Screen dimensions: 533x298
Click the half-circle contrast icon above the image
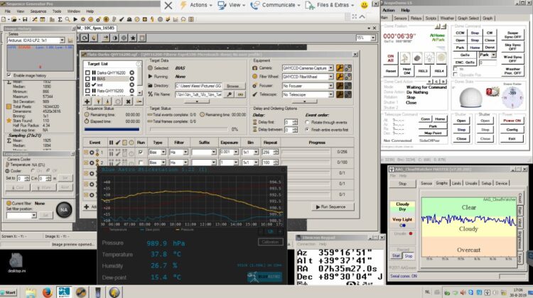coord(115,38)
